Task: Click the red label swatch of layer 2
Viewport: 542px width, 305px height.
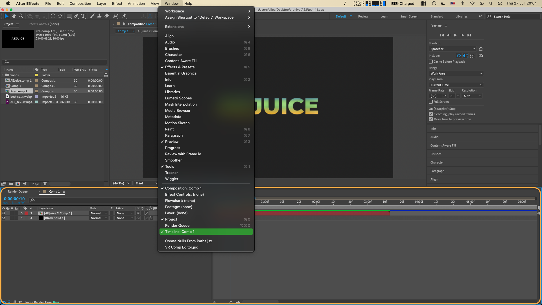Action: 26,213
